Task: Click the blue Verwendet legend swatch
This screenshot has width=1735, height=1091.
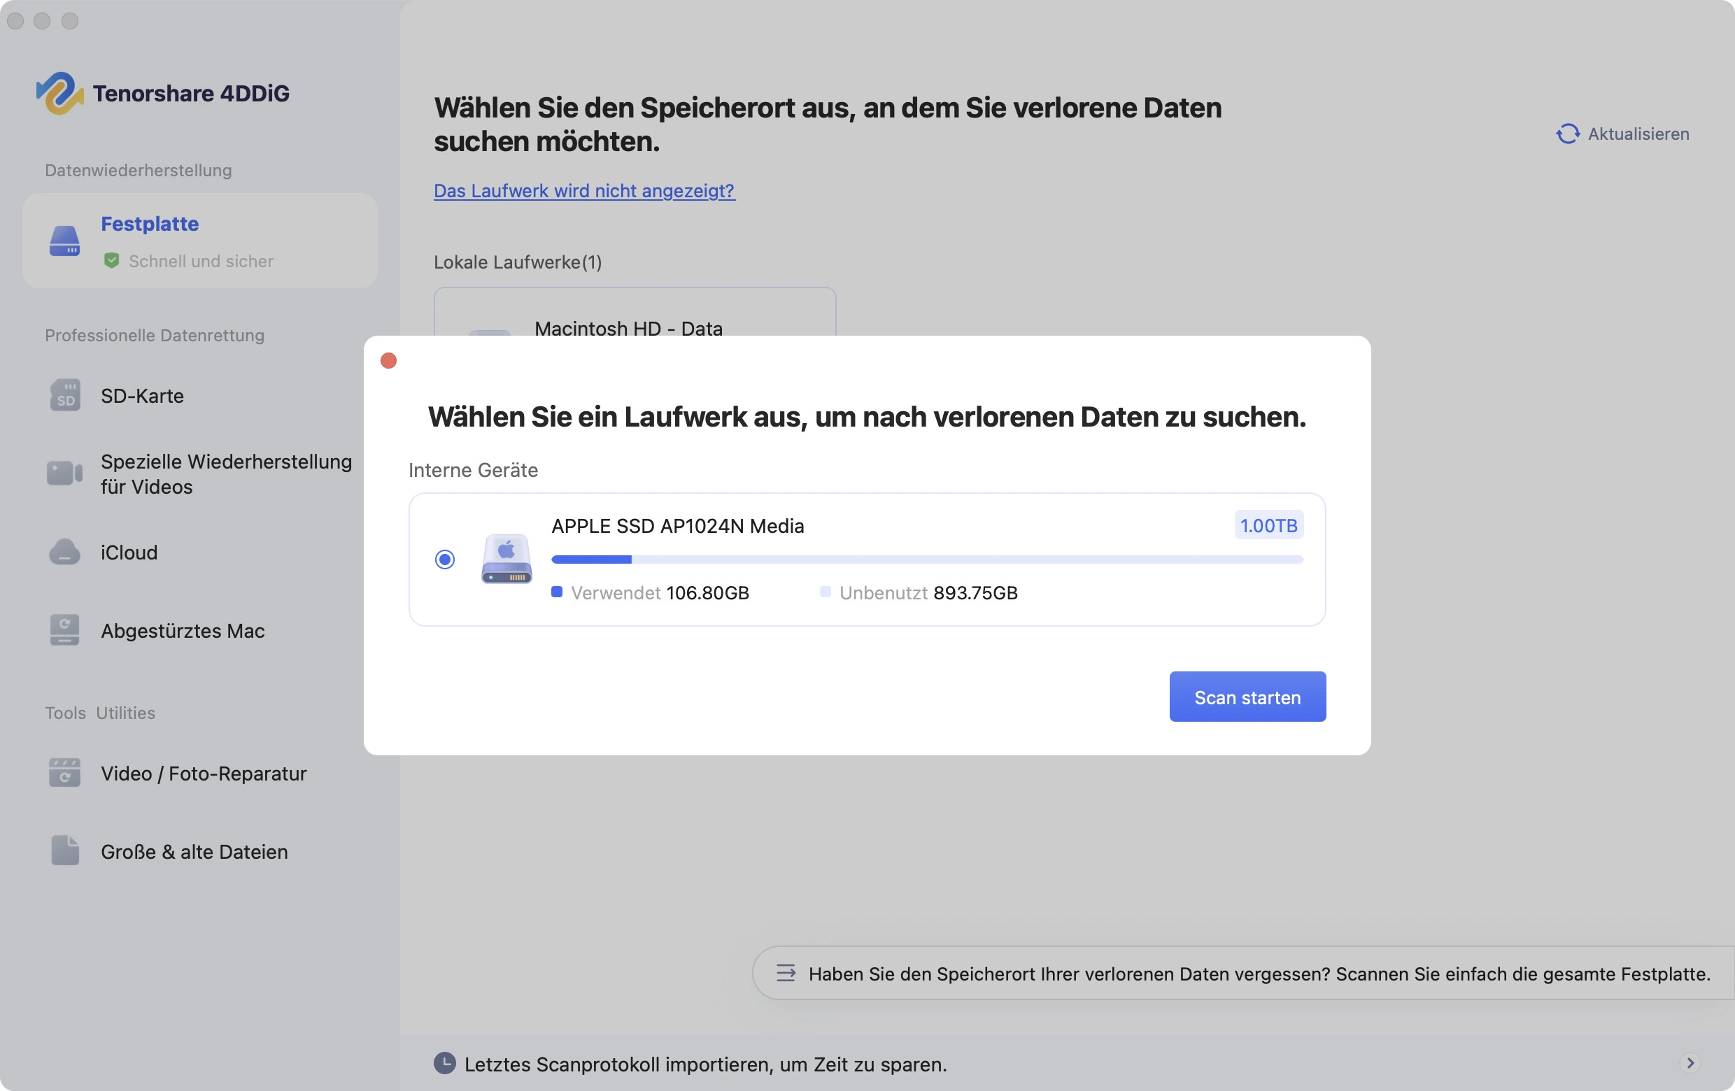Action: [x=556, y=592]
